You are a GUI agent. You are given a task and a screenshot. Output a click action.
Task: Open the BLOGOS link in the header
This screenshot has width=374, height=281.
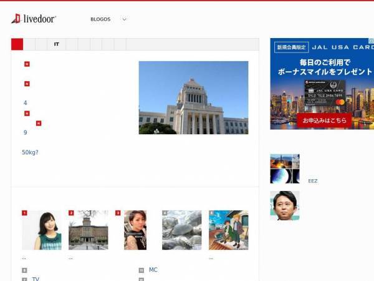(100, 19)
